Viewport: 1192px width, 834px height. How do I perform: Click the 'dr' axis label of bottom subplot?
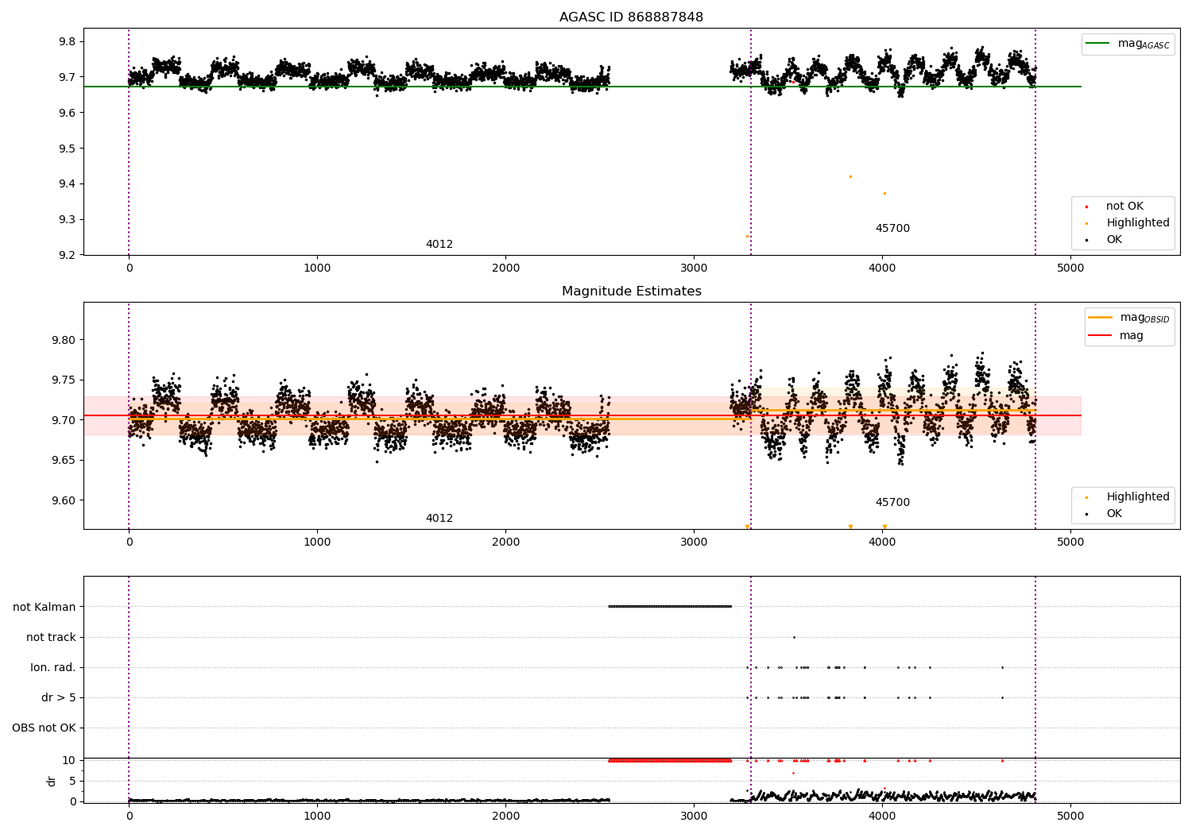(x=52, y=781)
